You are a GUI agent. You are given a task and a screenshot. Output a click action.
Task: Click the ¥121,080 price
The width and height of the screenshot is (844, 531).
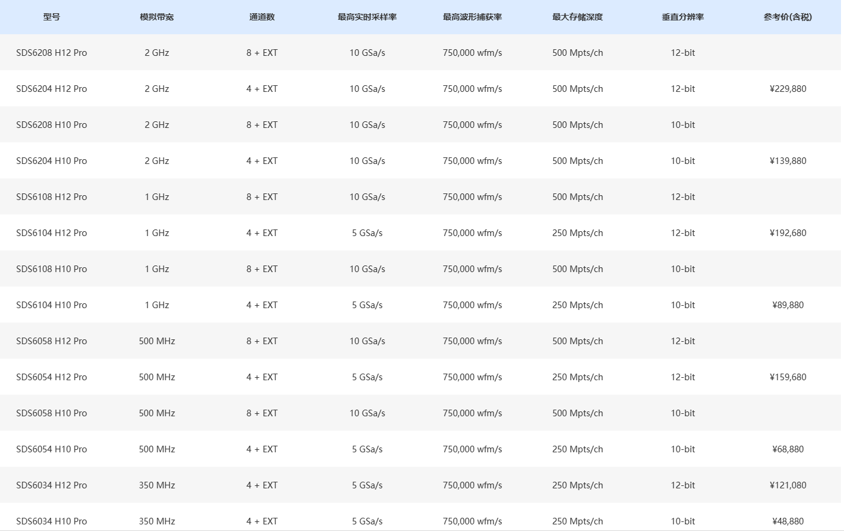[788, 485]
